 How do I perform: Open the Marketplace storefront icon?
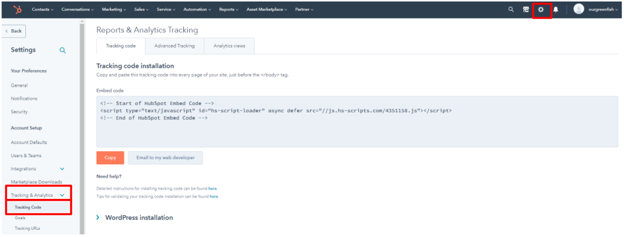(x=526, y=9)
